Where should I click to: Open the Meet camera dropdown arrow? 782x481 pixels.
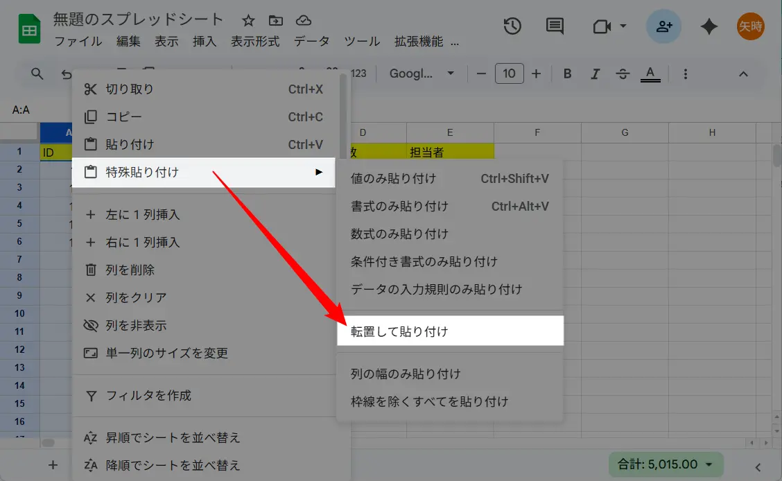coord(623,26)
